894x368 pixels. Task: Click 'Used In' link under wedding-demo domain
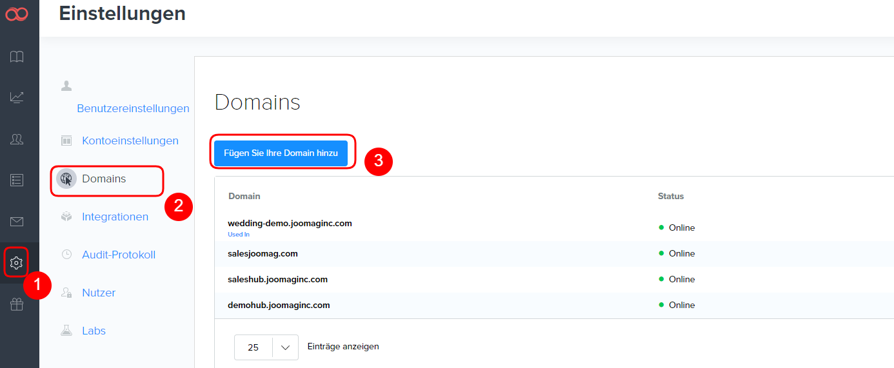click(238, 235)
